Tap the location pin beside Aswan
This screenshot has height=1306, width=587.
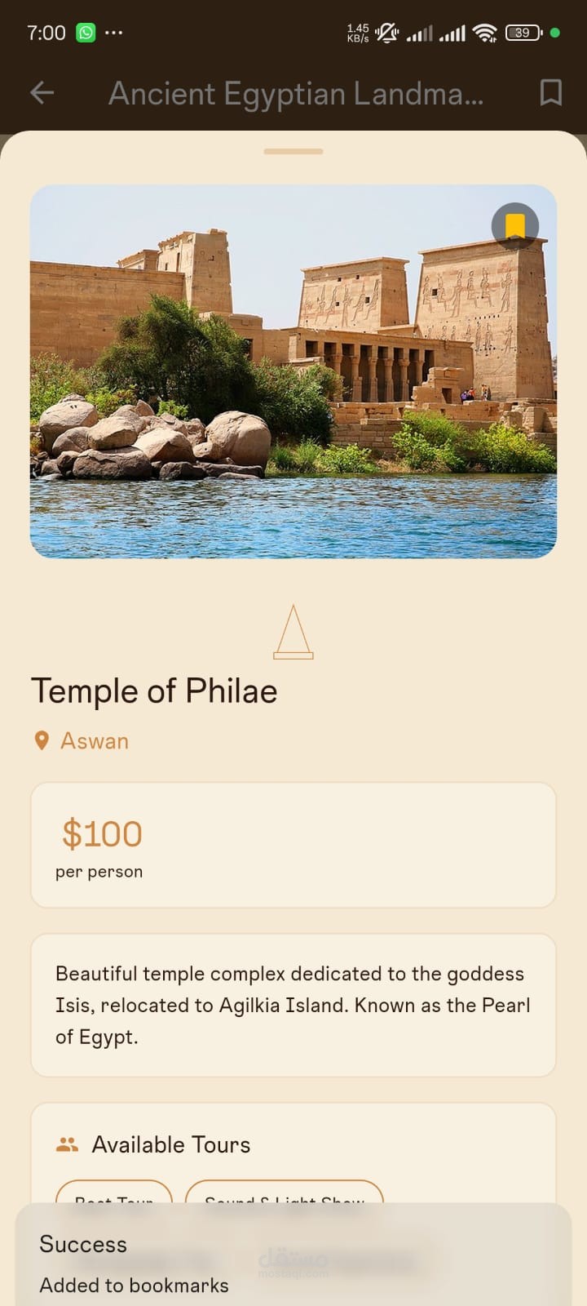(42, 741)
